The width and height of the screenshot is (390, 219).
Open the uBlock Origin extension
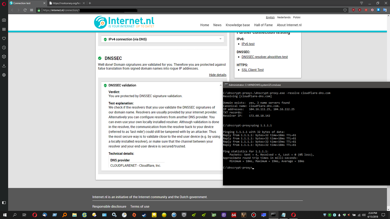pos(353,10)
